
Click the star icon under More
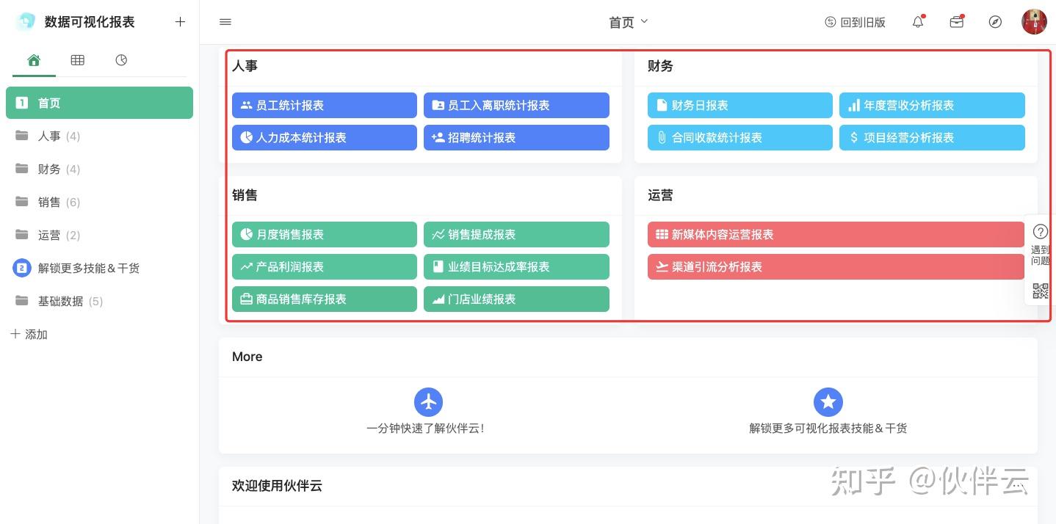(x=828, y=402)
